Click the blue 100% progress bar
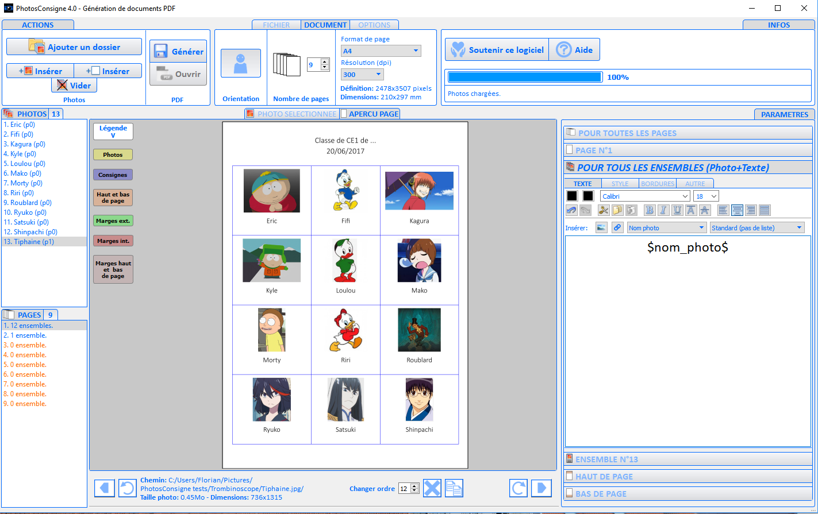The width and height of the screenshot is (818, 514). (x=525, y=77)
